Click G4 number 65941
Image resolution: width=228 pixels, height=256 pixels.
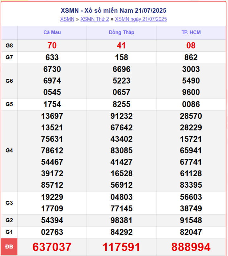tap(191, 151)
